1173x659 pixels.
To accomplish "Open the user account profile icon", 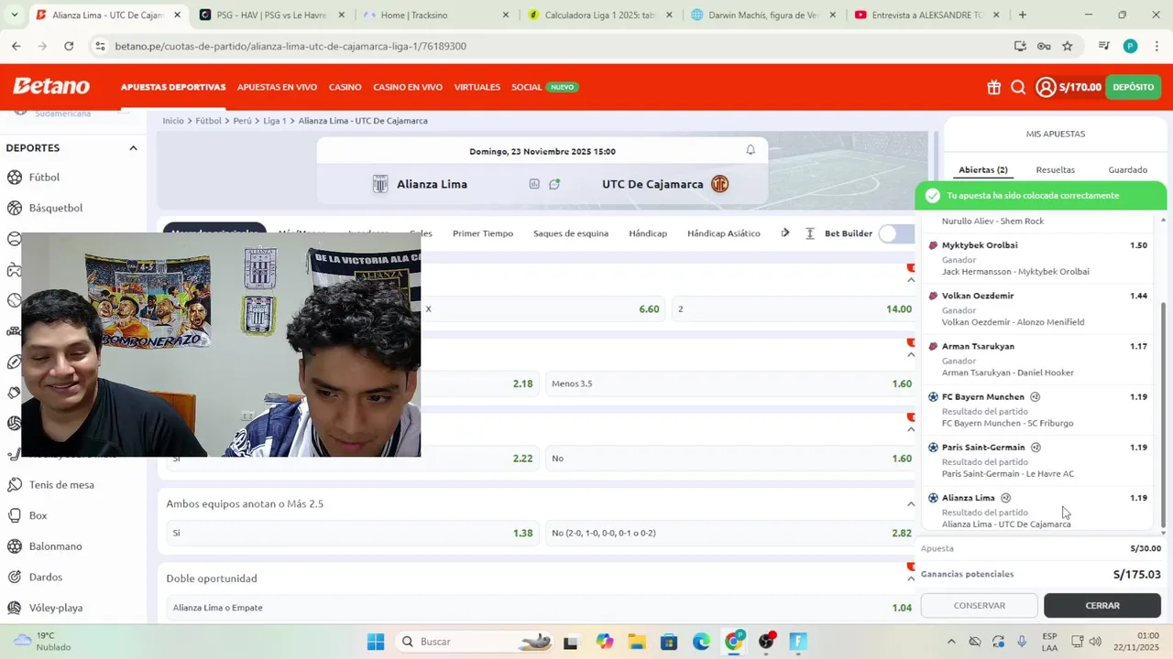I will 1046,88.
